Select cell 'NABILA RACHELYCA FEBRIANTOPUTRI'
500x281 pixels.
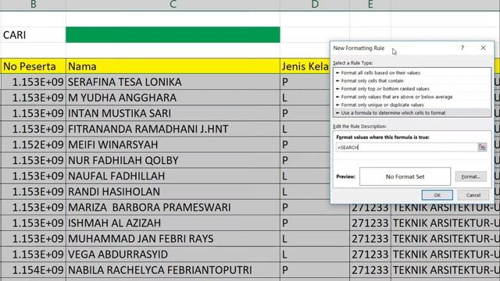tap(173, 270)
